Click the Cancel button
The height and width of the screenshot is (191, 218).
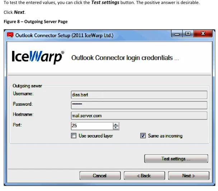[100, 176]
